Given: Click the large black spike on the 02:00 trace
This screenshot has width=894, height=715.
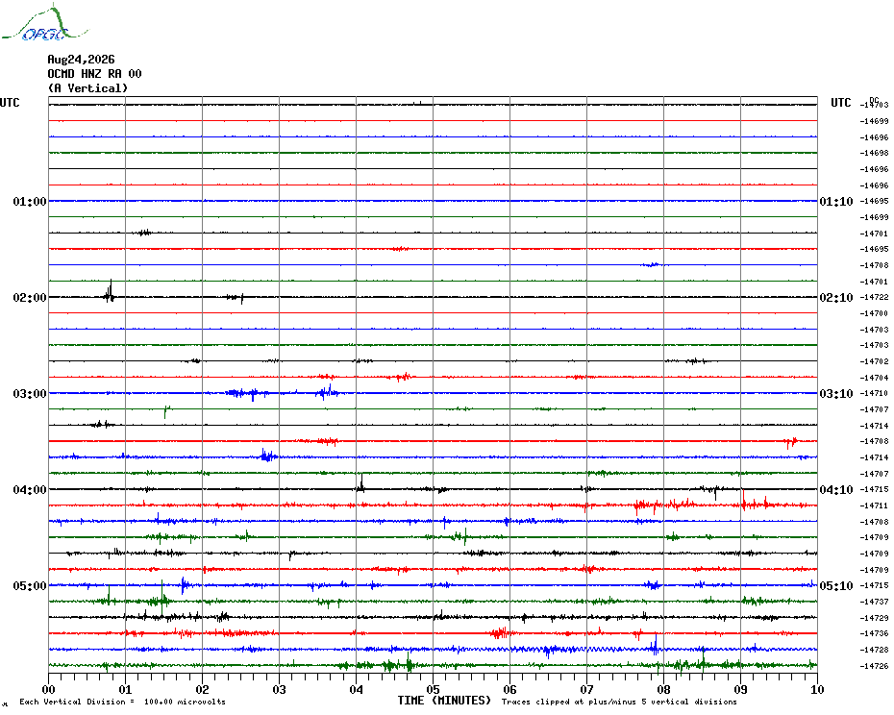Looking at the screenshot, I should pyautogui.click(x=109, y=291).
